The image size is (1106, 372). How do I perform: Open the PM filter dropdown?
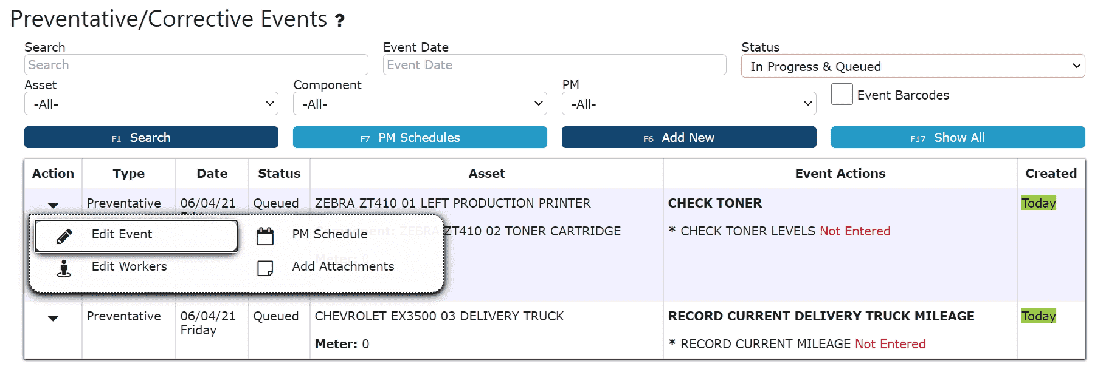[689, 104]
